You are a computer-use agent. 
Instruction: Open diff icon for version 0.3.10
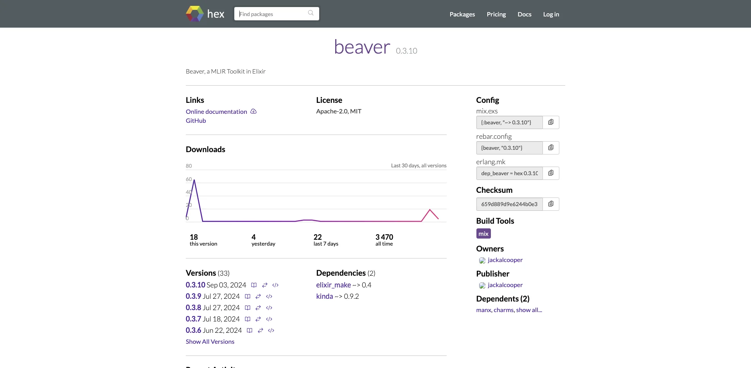click(x=265, y=285)
